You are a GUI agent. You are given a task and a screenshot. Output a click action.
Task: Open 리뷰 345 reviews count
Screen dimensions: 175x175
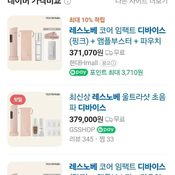81,139
